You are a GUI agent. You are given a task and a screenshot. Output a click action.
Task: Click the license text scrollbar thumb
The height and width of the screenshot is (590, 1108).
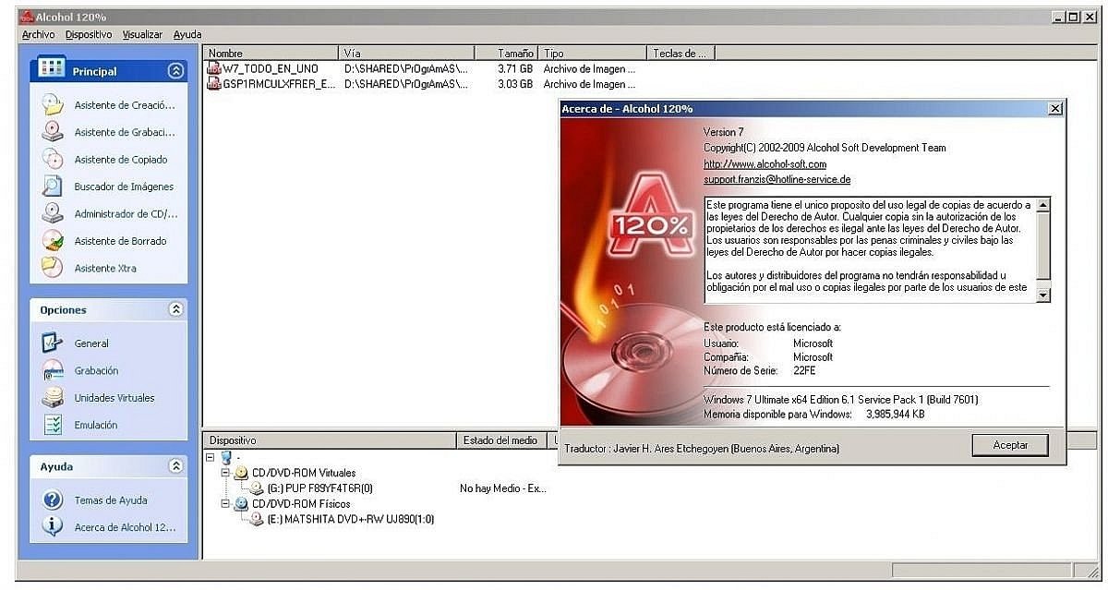1043,247
